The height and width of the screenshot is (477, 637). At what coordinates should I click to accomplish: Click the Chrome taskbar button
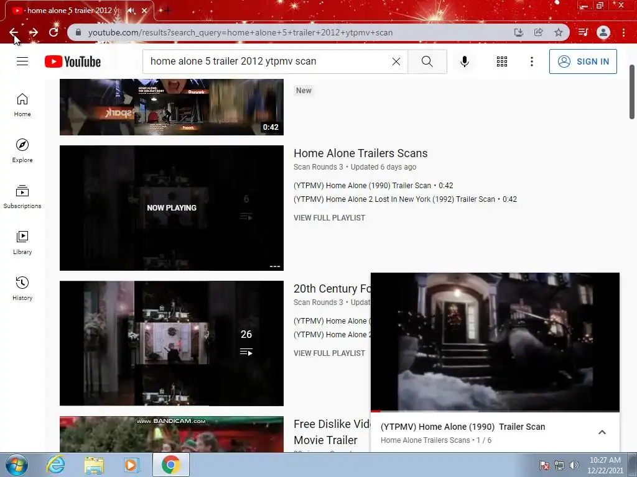(171, 465)
